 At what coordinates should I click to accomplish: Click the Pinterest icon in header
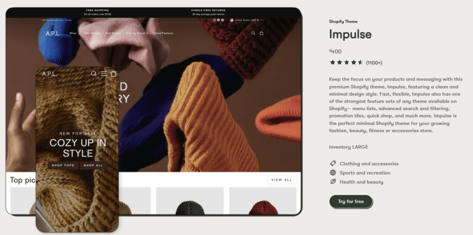222,20
